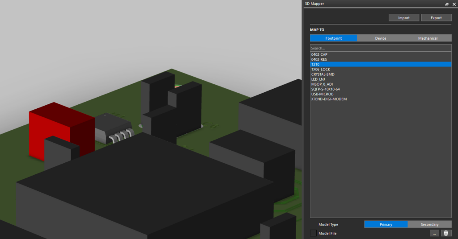Close the 3D Mapper panel
This screenshot has width=458, height=239.
point(454,4)
